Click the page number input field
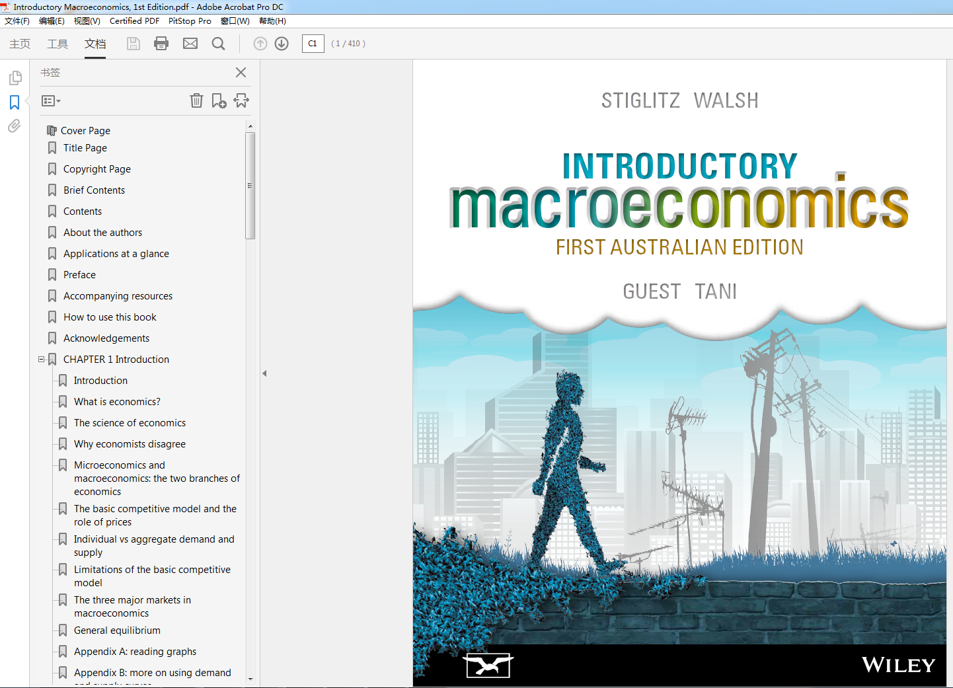This screenshot has height=688, width=953. [313, 44]
